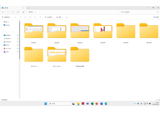
Task: Click the Windows Start button
Action: click(46, 104)
